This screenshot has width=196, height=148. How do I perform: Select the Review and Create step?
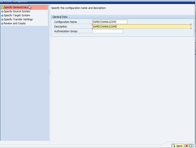click(x=15, y=24)
